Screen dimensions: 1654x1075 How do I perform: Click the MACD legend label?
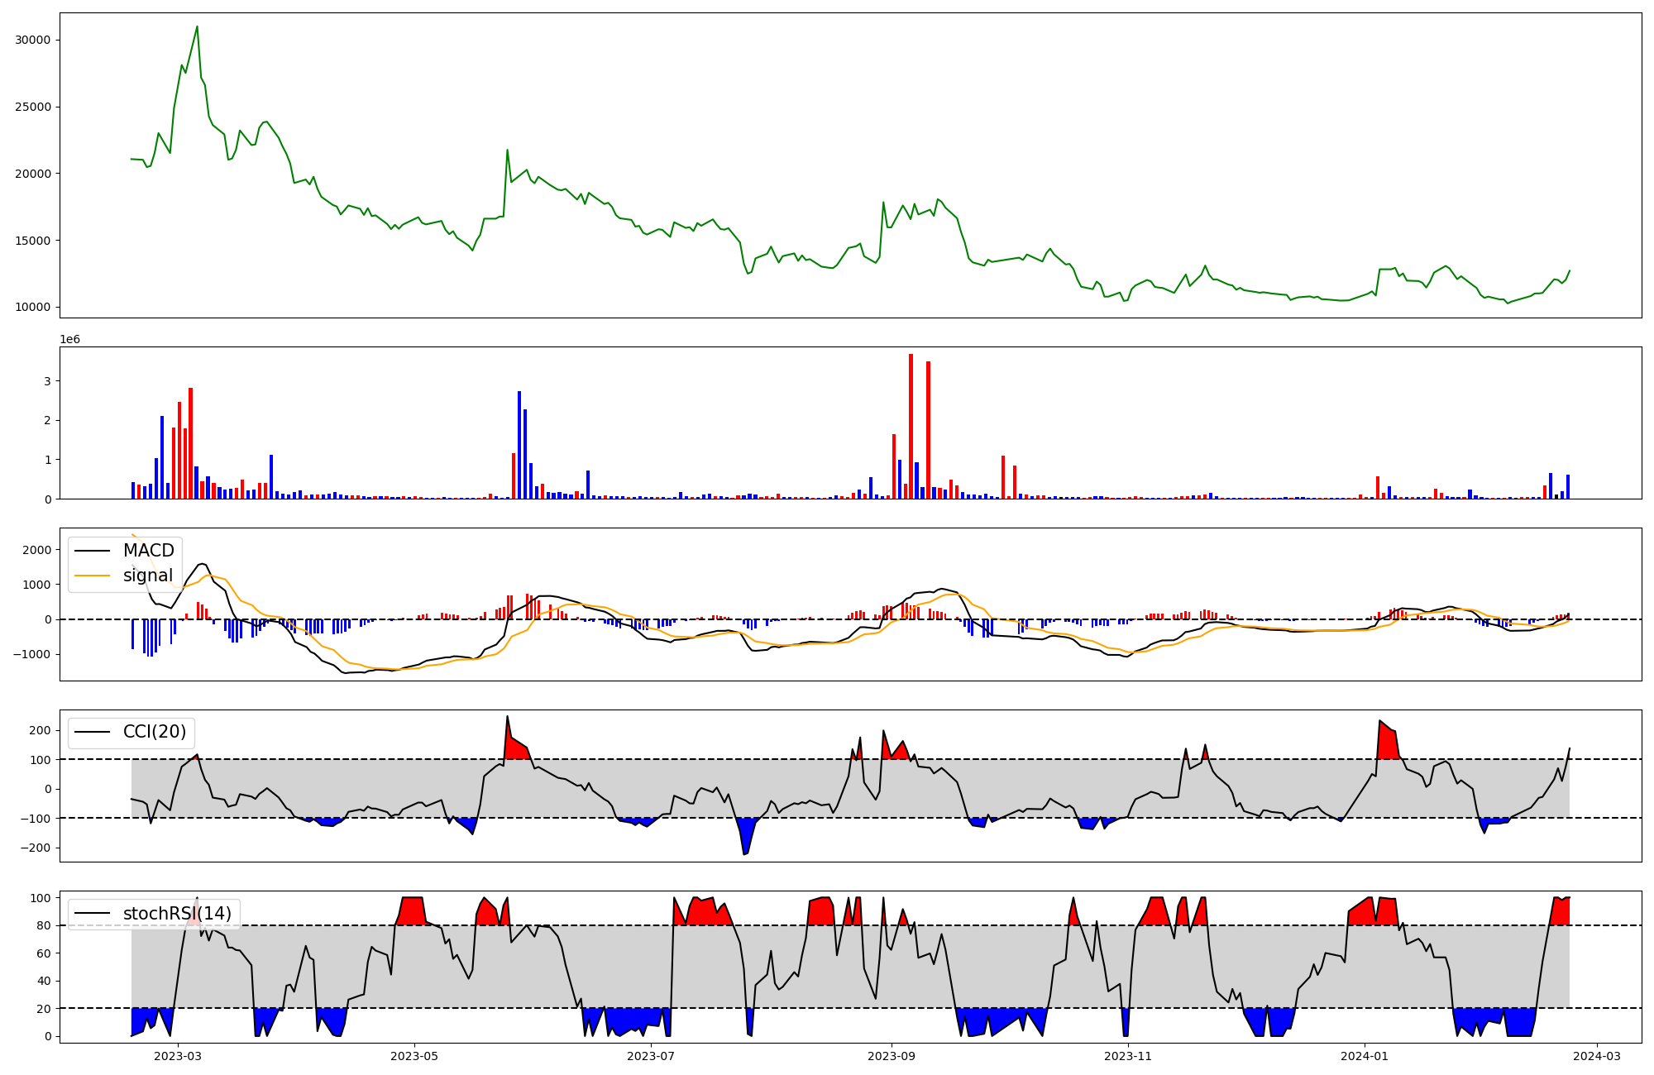point(148,551)
